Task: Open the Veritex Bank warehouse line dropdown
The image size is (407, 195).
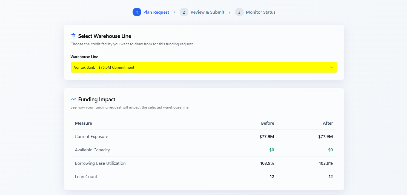Action: click(x=204, y=67)
